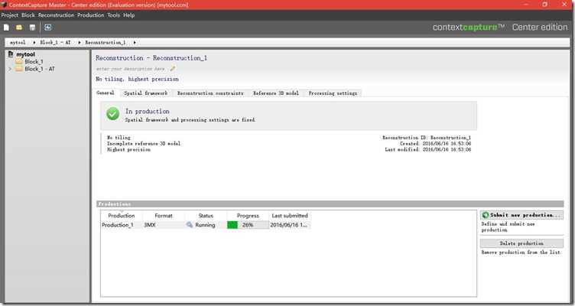Click the Save project toolbar icon

click(x=32, y=28)
